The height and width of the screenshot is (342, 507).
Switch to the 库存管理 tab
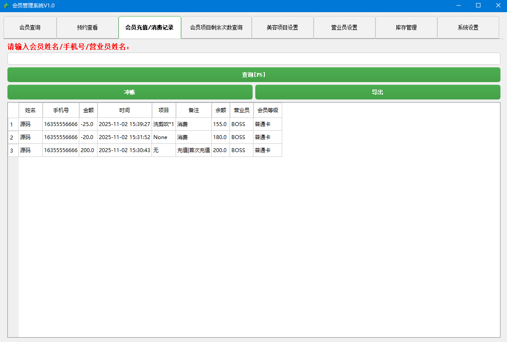pyautogui.click(x=406, y=27)
